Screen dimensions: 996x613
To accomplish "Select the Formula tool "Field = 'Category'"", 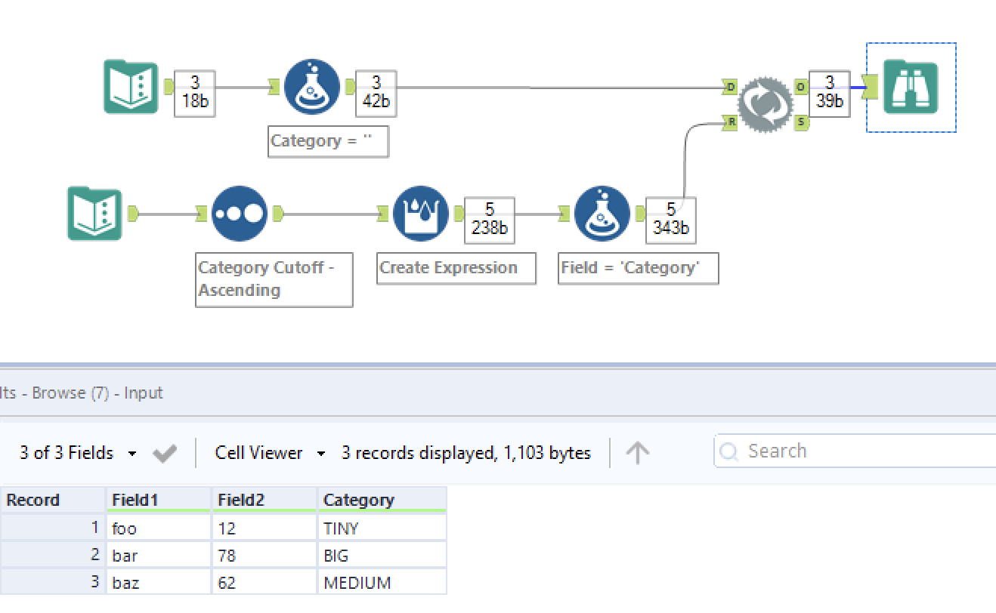I will 602,214.
